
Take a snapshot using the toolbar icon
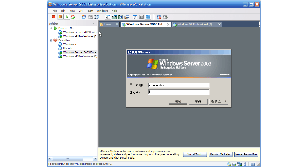84,17
